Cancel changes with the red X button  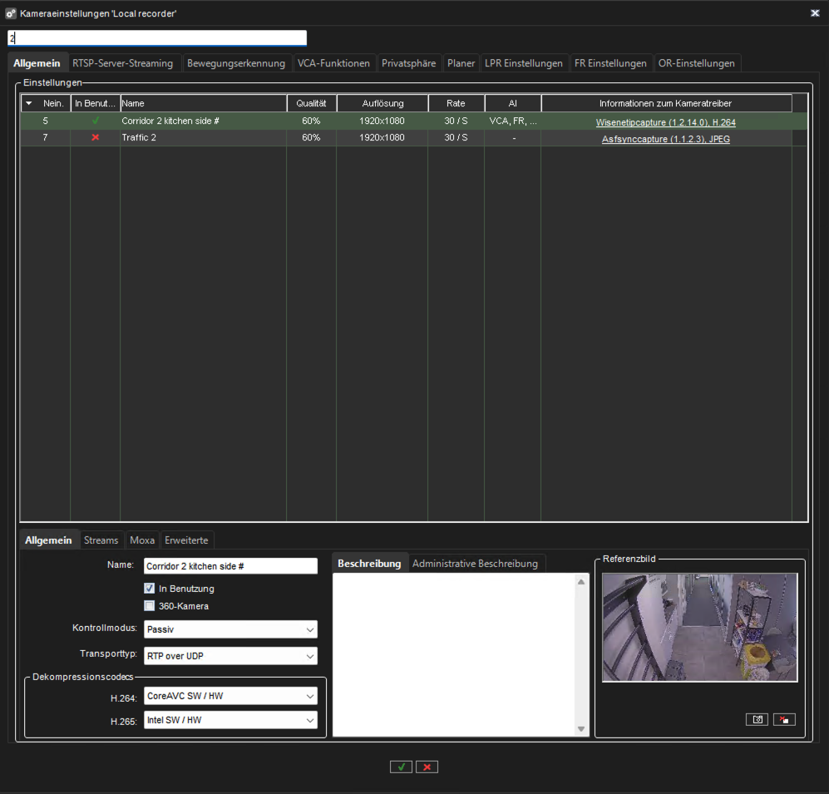click(x=427, y=767)
